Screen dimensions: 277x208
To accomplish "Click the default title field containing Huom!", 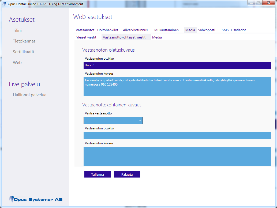I will click(x=177, y=66).
